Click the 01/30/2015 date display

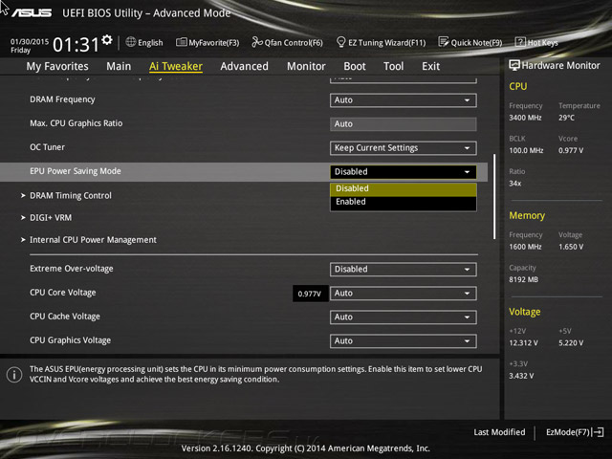pyautogui.click(x=30, y=41)
